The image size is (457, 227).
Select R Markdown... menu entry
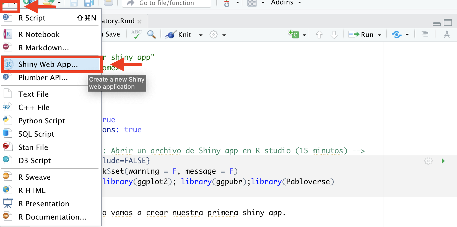(50, 48)
